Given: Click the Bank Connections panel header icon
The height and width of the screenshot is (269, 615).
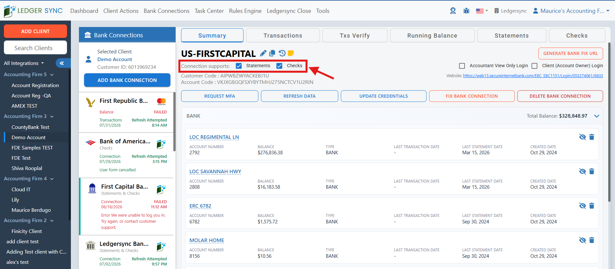Looking at the screenshot, I should pyautogui.click(x=88, y=35).
